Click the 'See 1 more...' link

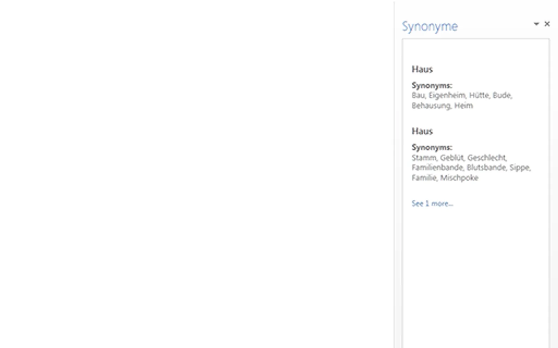(432, 204)
